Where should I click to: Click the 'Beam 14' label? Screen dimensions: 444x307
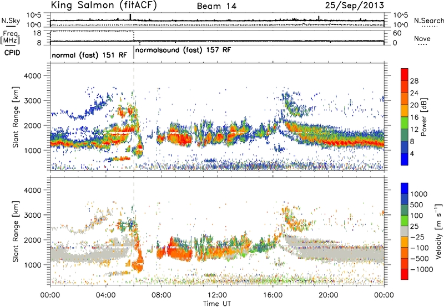(x=216, y=6)
